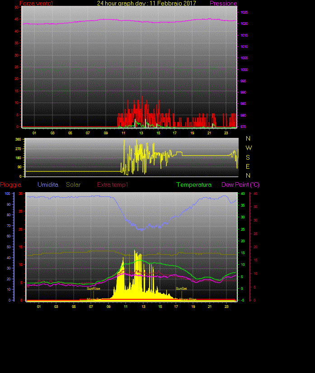Click the 360 value on wind direction axis
The image size is (315, 373).
click(x=18, y=140)
